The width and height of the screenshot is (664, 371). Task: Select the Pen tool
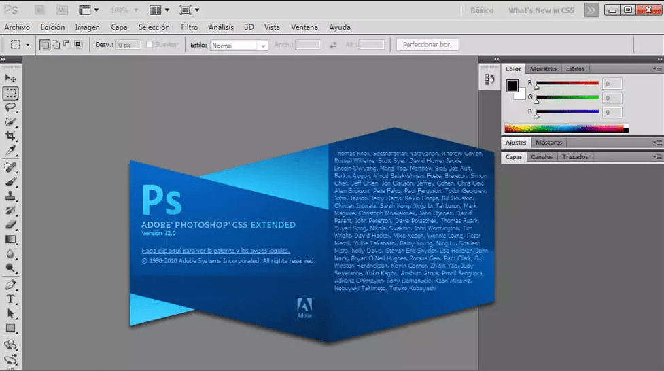pyautogui.click(x=11, y=285)
